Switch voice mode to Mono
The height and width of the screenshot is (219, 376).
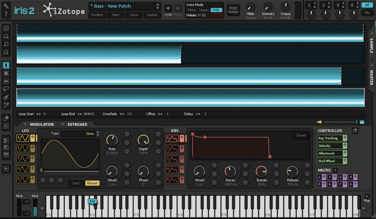[192, 10]
